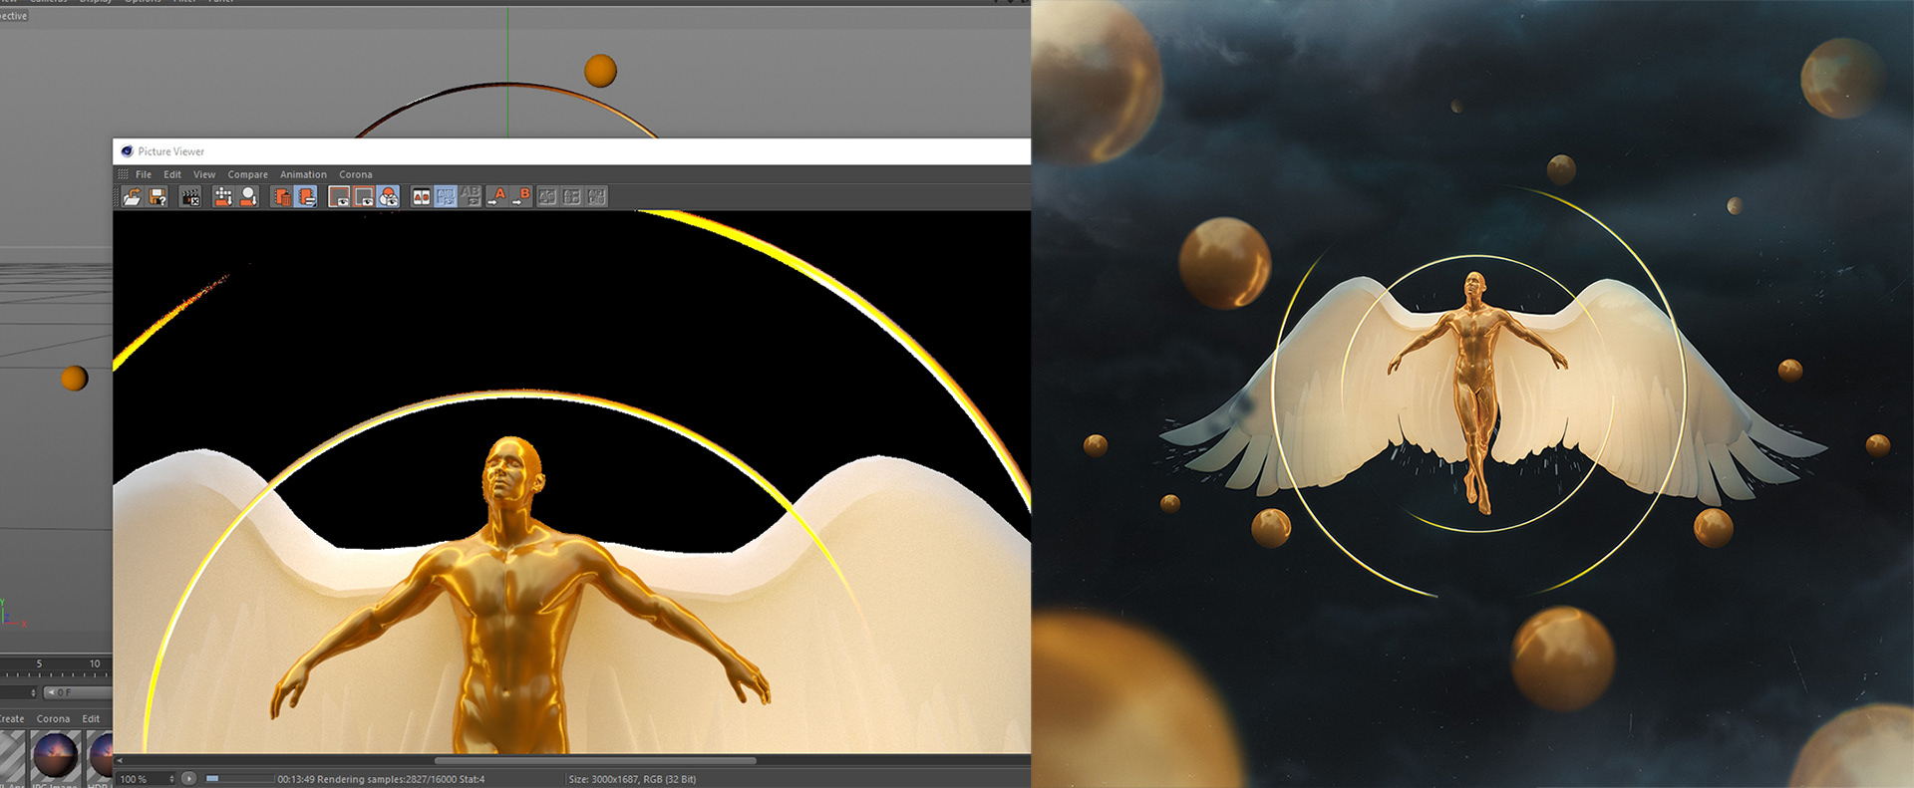Click frame 10 on the timeline ruler
The height and width of the screenshot is (788, 1914).
click(95, 663)
